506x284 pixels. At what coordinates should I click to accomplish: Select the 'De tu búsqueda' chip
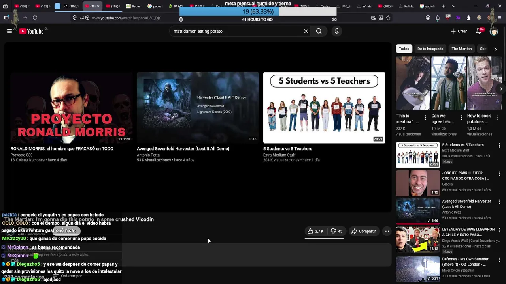pos(430,49)
